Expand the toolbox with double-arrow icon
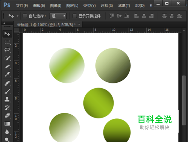This screenshot has width=188, height=142. pos(4,23)
